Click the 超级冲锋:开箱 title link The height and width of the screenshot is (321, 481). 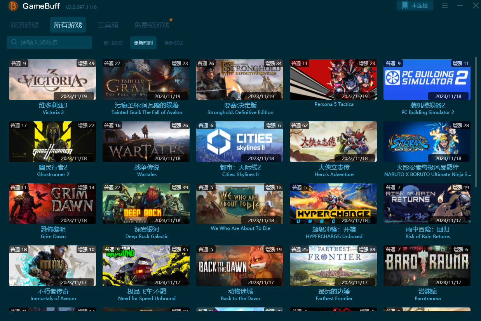click(x=334, y=229)
